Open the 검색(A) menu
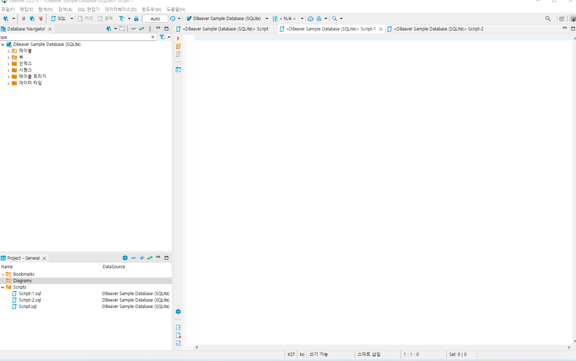Viewport: 576px width, 361px height. point(65,9)
